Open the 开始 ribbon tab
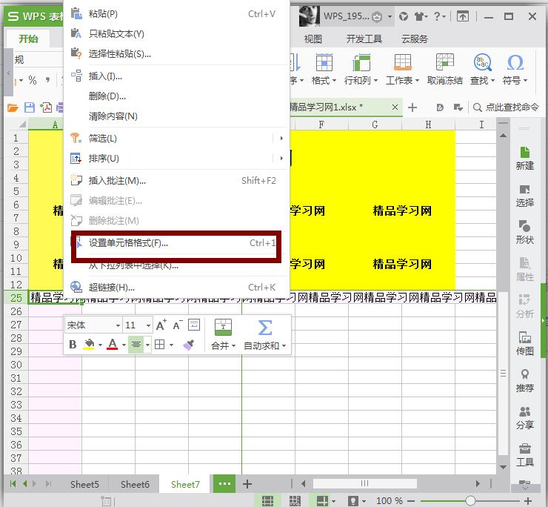548x507 pixels. pyautogui.click(x=28, y=39)
